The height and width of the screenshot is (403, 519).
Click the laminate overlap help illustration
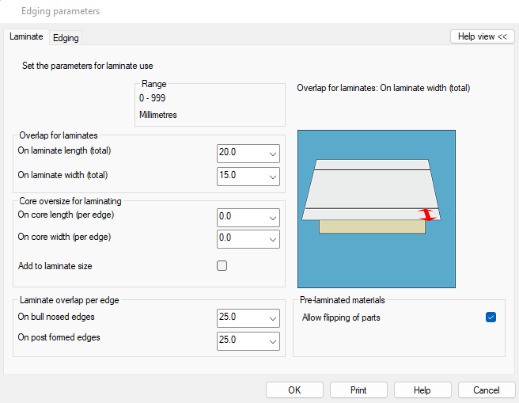tap(377, 209)
